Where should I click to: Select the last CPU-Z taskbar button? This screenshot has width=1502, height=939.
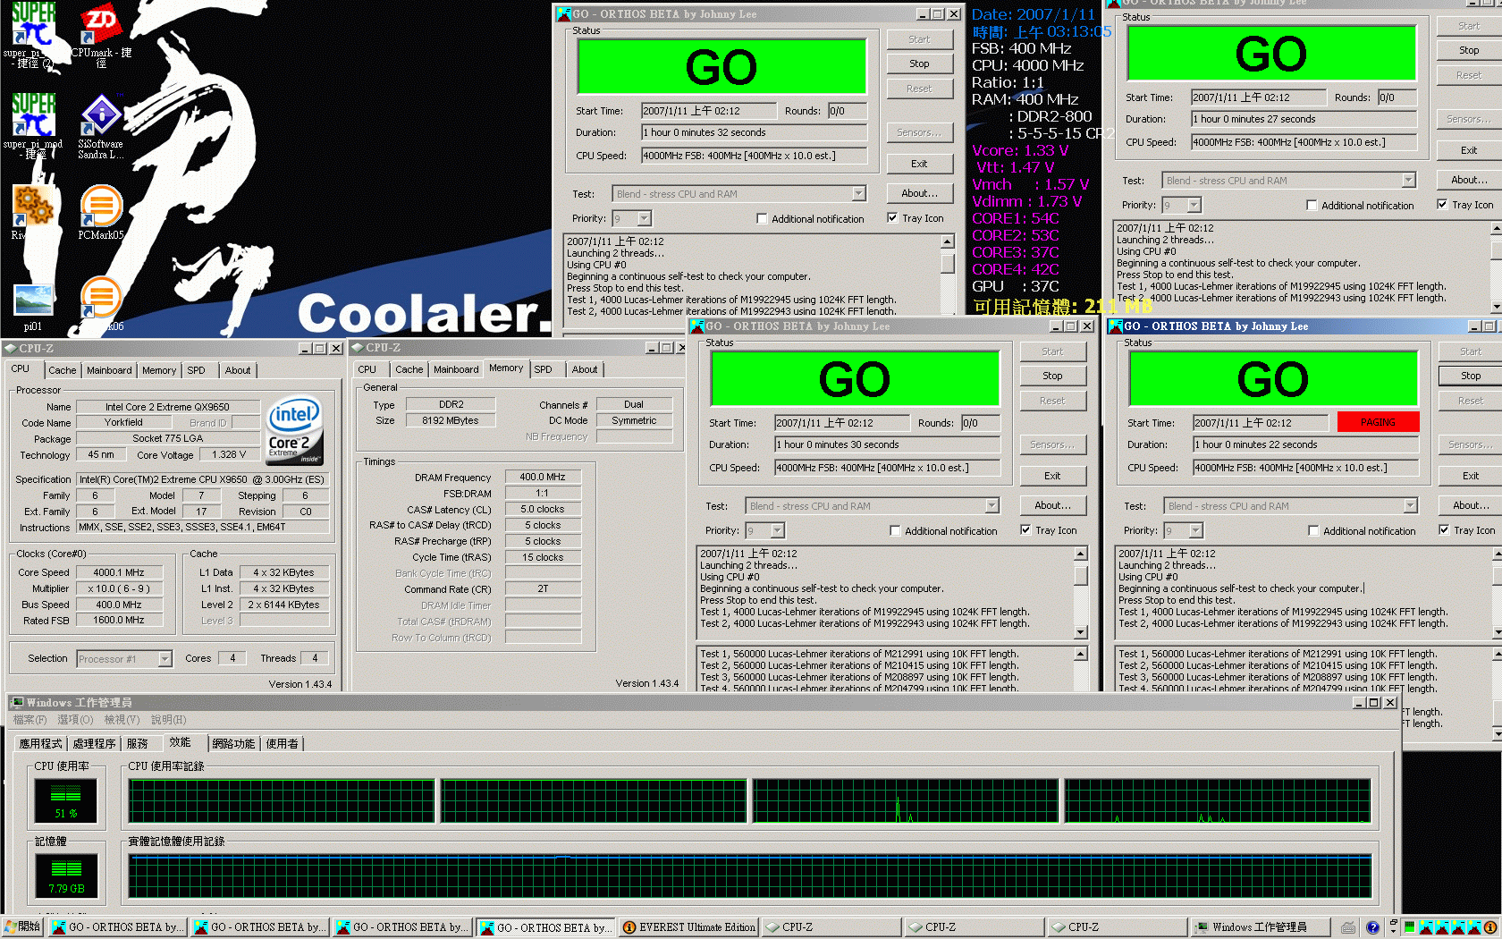coord(1117,927)
